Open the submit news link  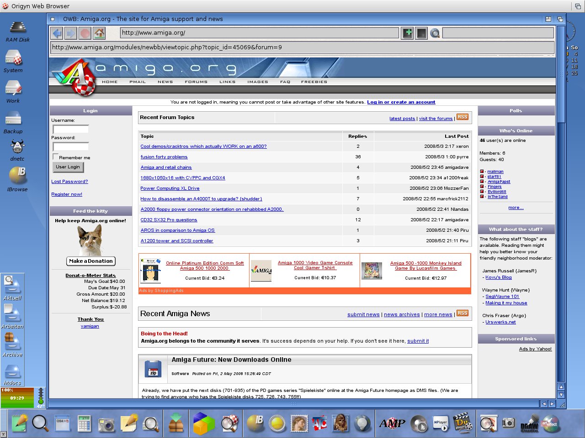coord(363,314)
